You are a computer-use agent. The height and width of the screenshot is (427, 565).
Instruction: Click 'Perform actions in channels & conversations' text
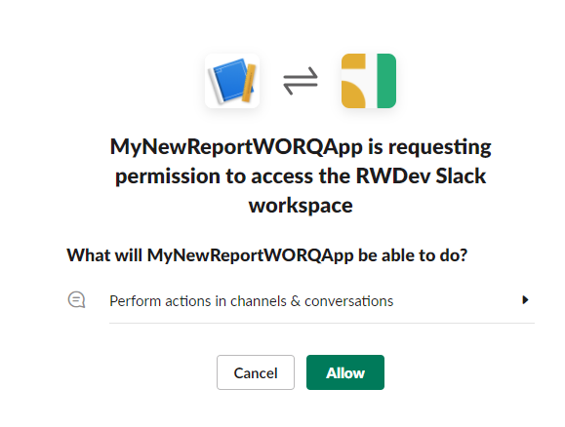click(x=251, y=301)
